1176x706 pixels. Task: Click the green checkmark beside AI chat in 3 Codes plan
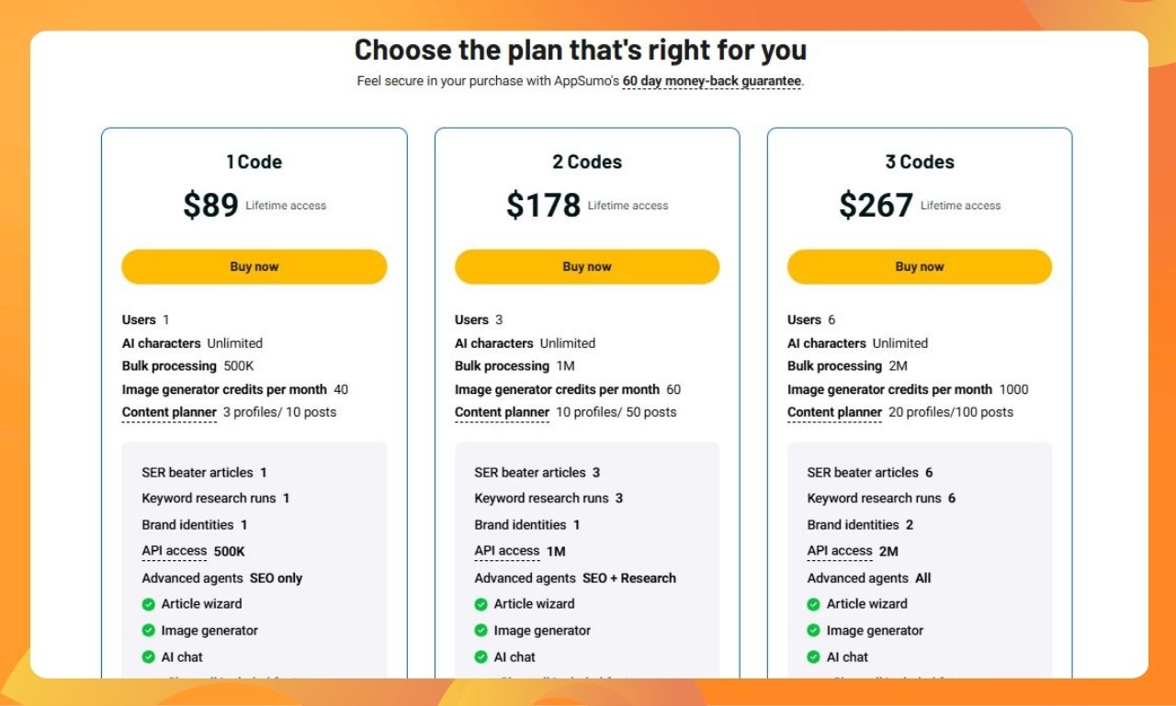point(813,657)
